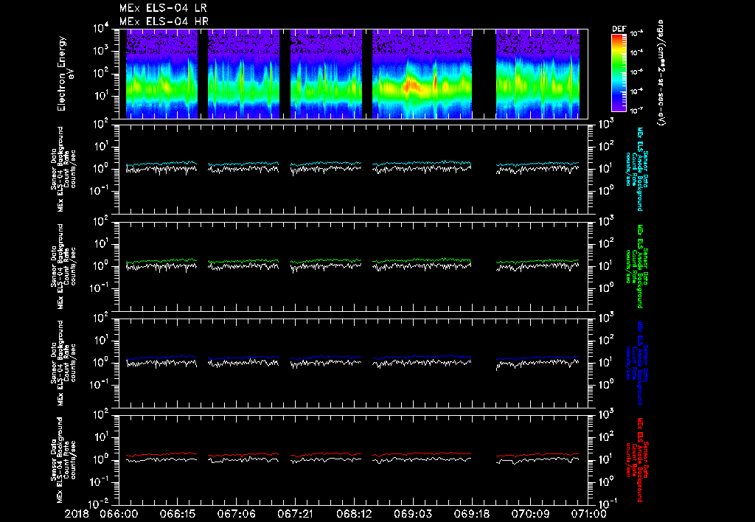Click the "071:00" time axis label
The height and width of the screenshot is (522, 755).
589,515
